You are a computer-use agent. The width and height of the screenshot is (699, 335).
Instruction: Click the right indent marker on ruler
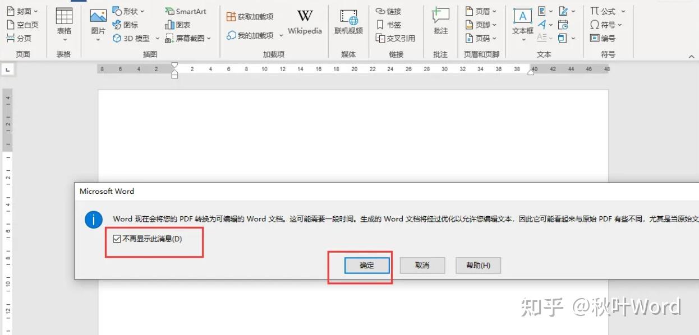531,71
